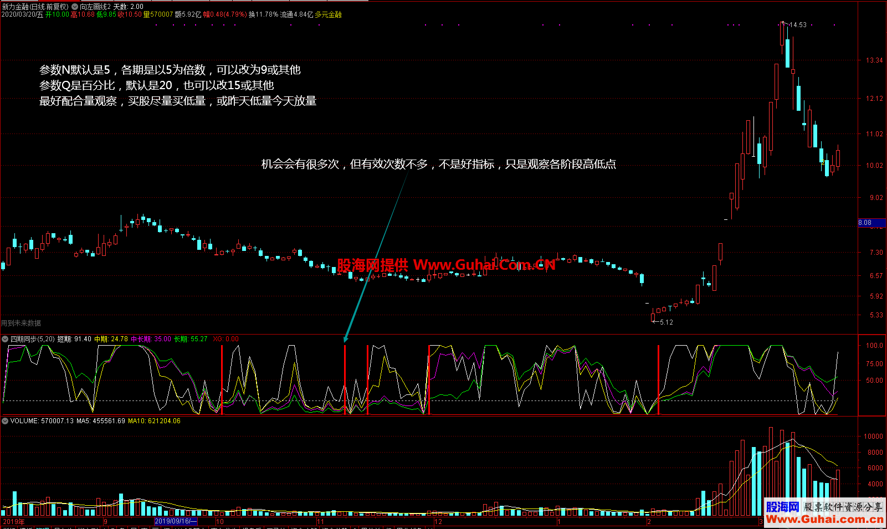
Task: Click the 4000 volume axis label
Action: pos(875,484)
